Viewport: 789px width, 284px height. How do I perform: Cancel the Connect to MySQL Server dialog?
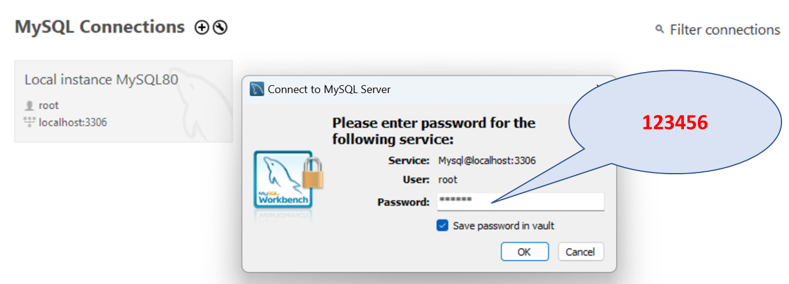tap(581, 251)
